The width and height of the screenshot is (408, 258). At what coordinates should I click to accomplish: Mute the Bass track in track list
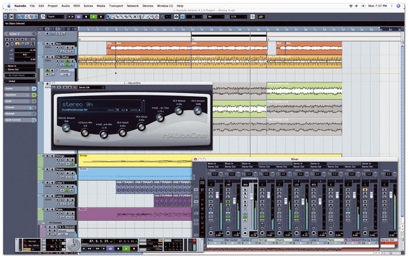click(x=47, y=44)
